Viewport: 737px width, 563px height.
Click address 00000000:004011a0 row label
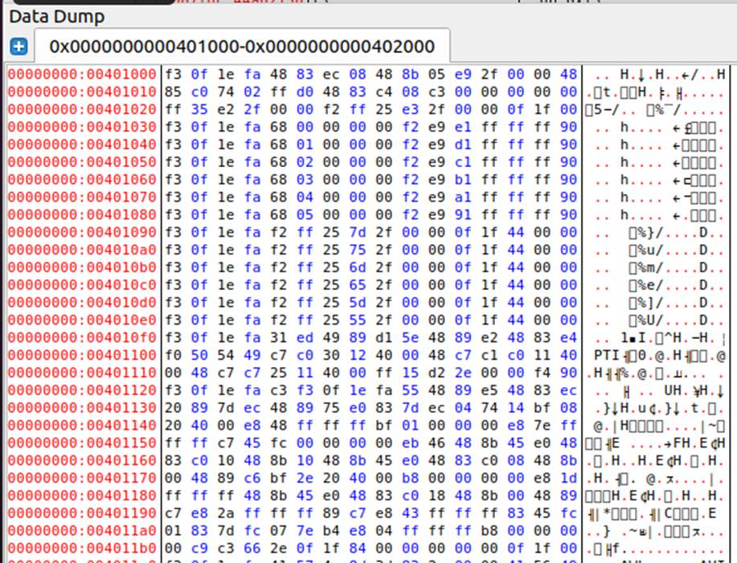84,531
